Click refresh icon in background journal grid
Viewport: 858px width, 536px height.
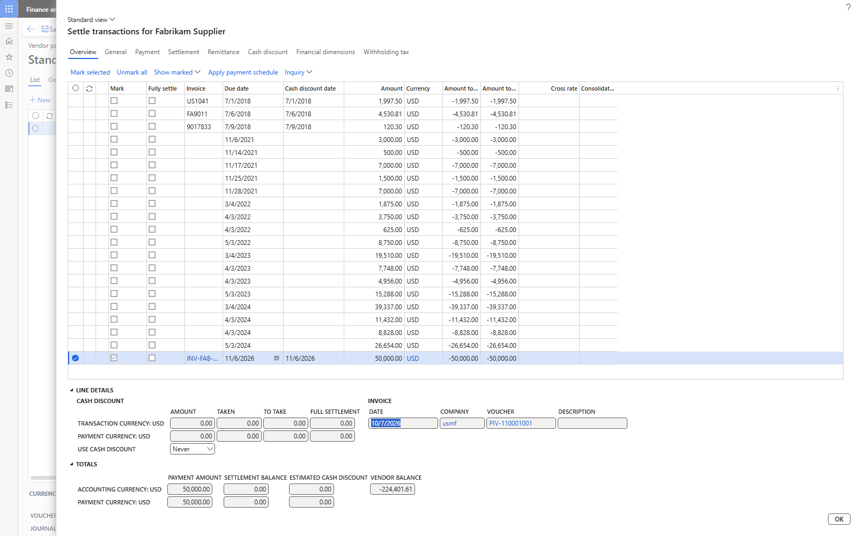(49, 116)
